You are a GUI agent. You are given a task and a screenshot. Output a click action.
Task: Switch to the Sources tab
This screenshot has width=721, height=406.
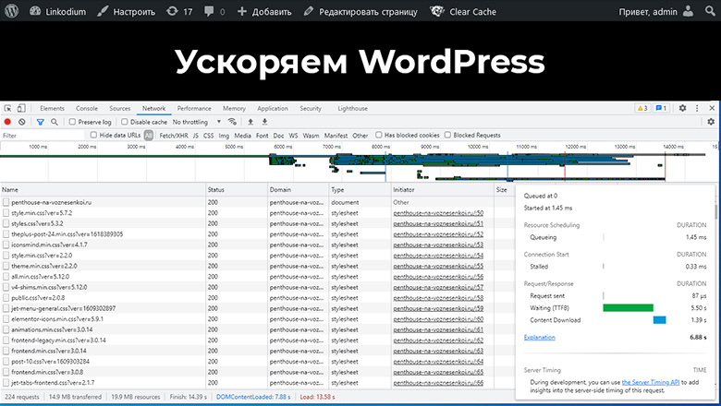pyautogui.click(x=119, y=109)
